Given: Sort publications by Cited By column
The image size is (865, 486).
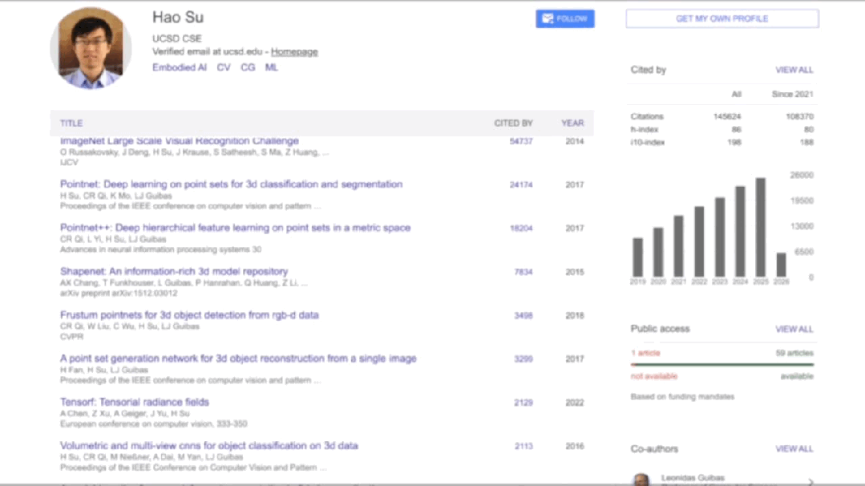Looking at the screenshot, I should click(513, 123).
